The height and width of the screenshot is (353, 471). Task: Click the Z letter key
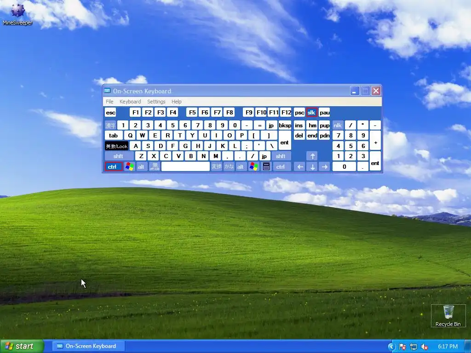pos(141,156)
